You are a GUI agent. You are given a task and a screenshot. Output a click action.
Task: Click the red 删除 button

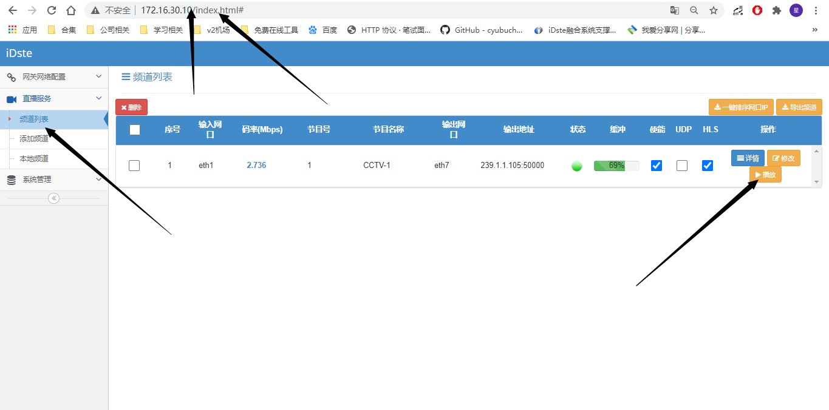pos(131,107)
